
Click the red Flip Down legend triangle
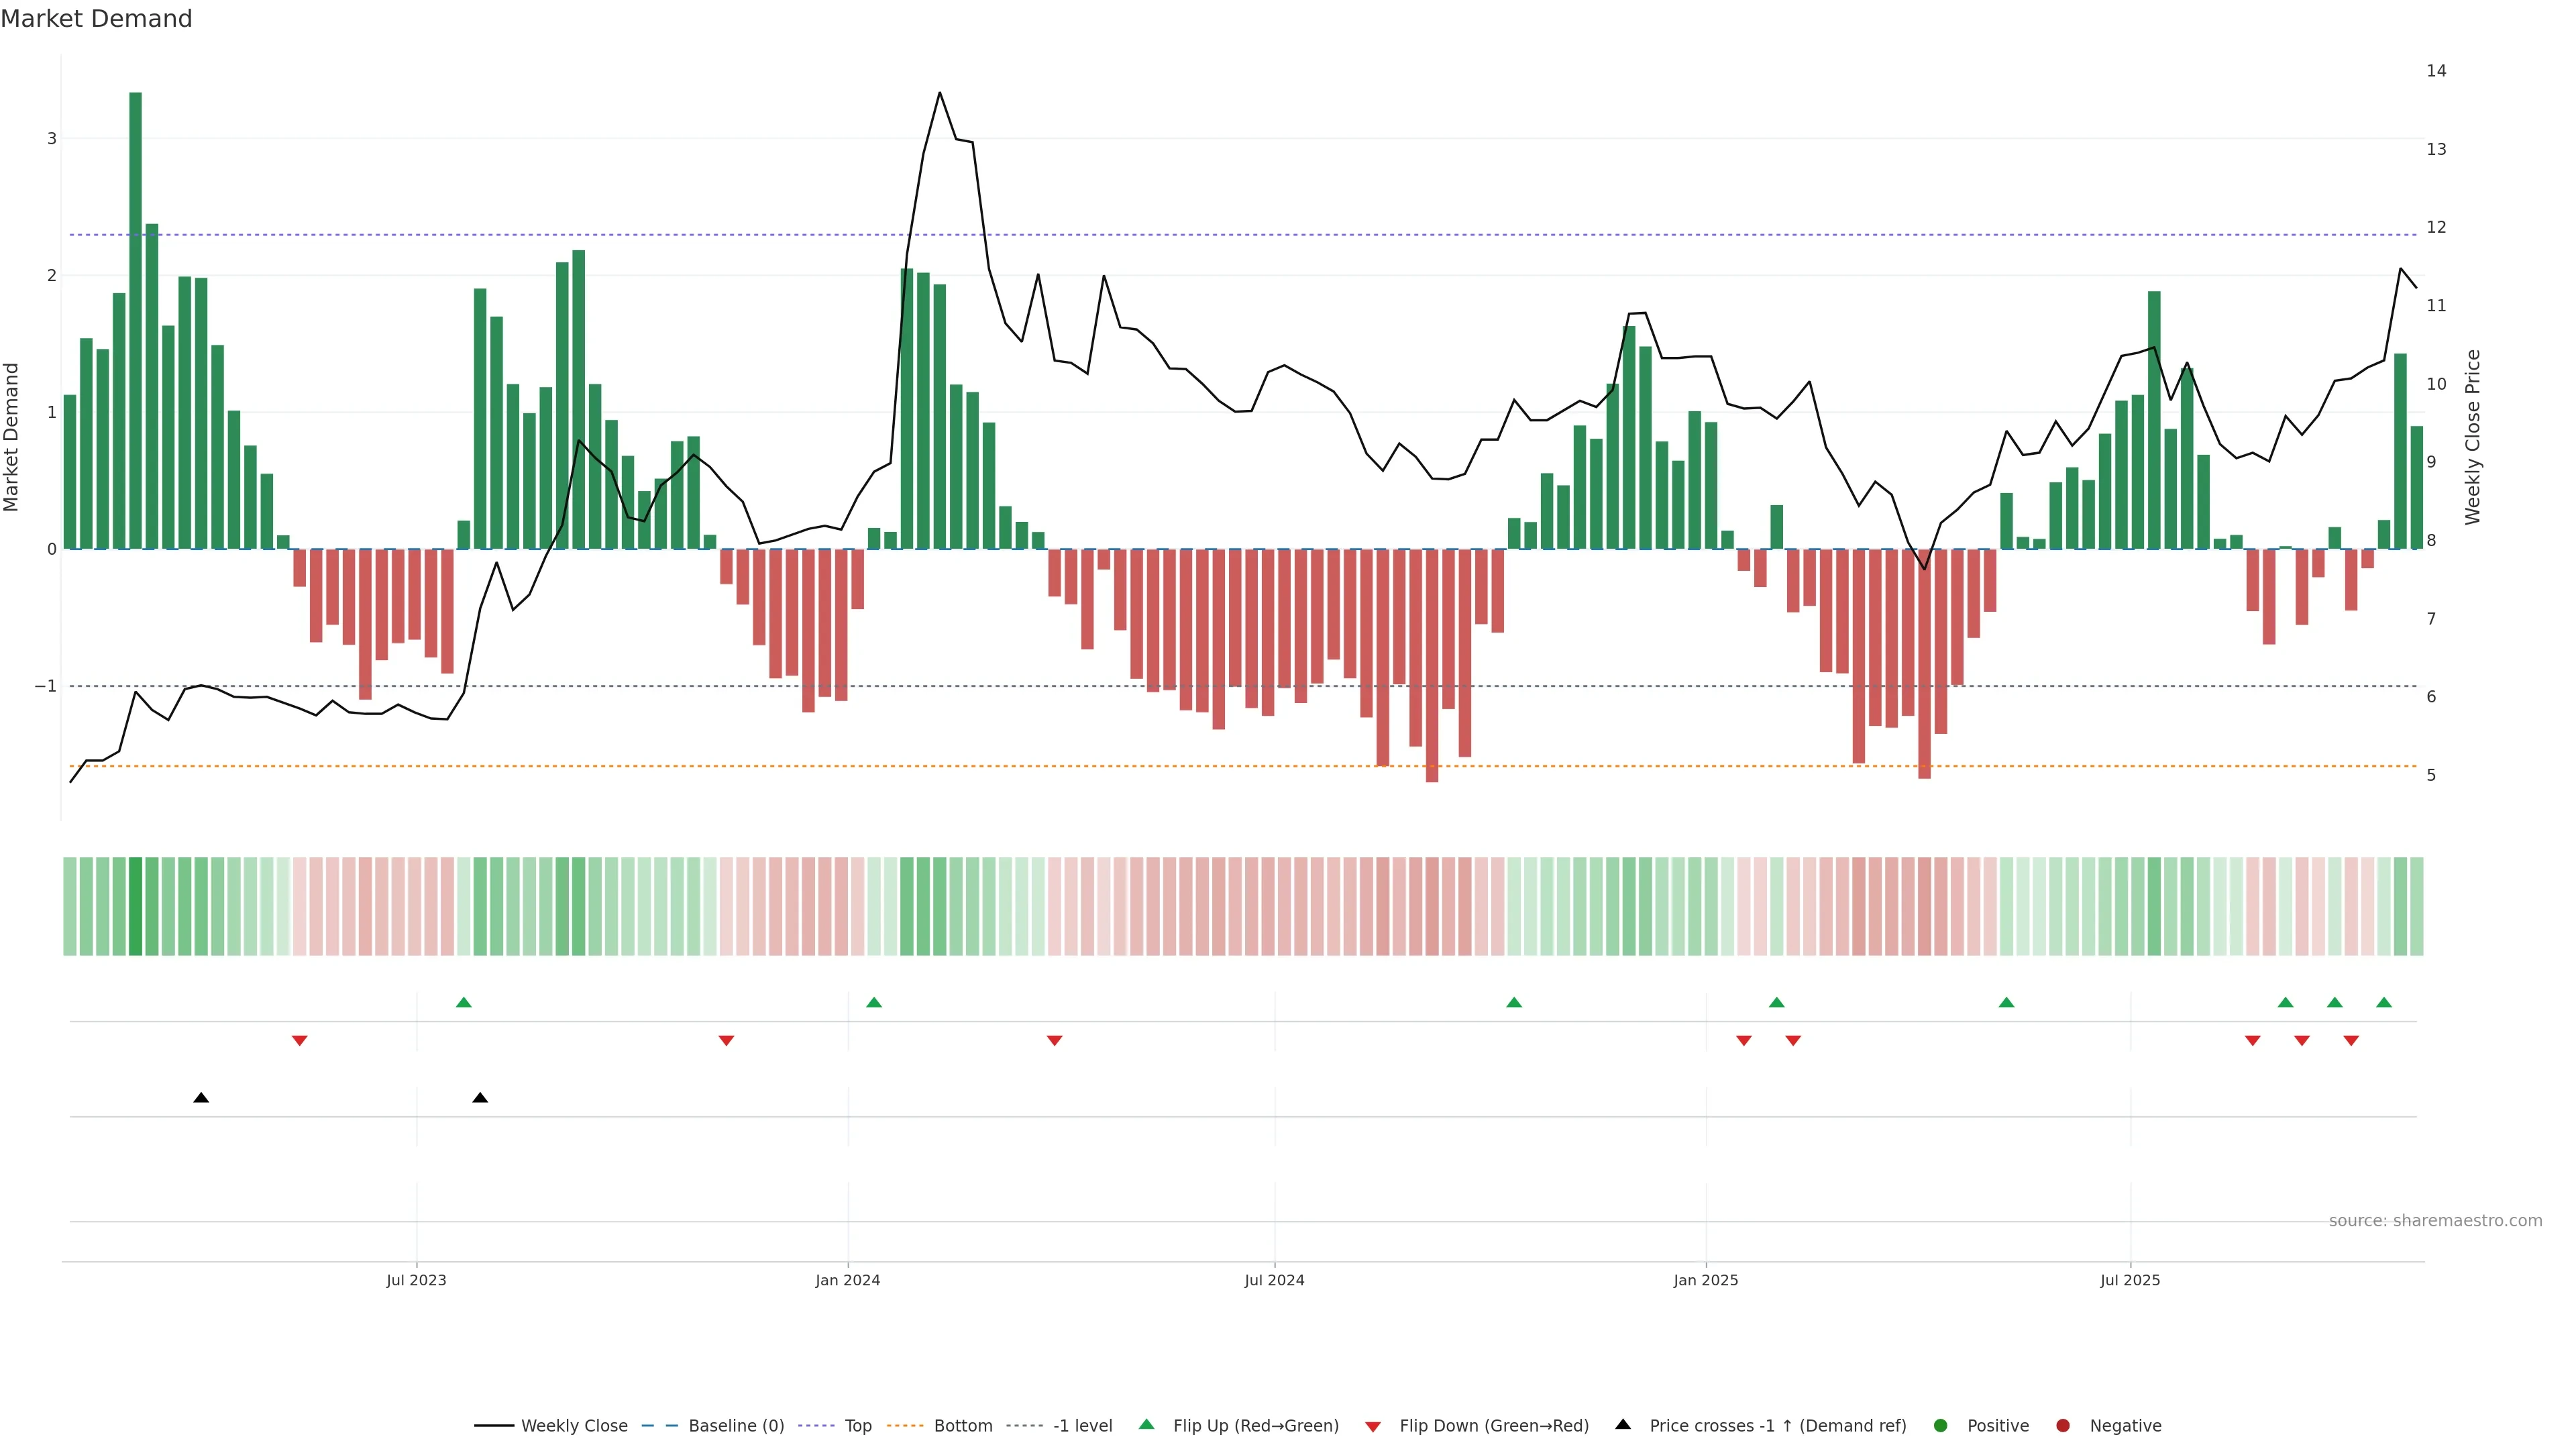click(1373, 1426)
